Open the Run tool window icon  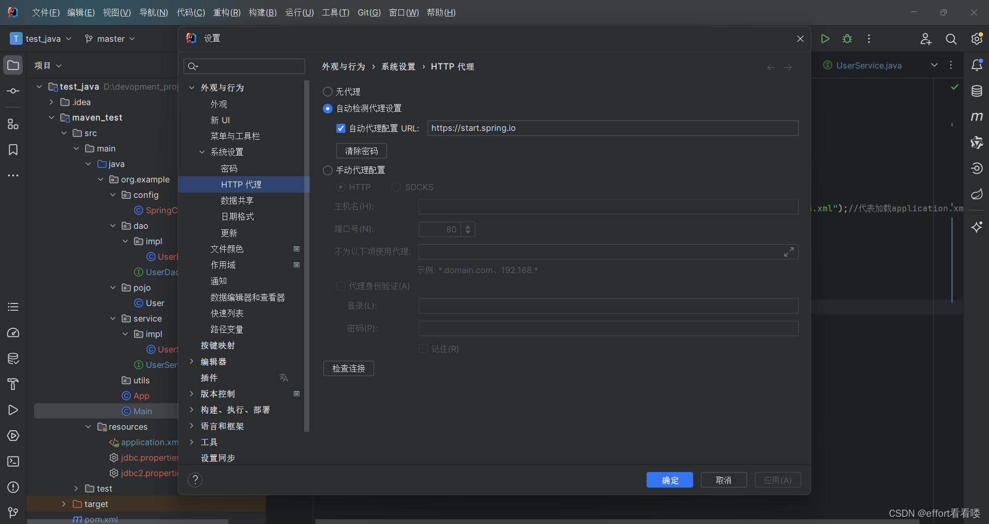13,410
